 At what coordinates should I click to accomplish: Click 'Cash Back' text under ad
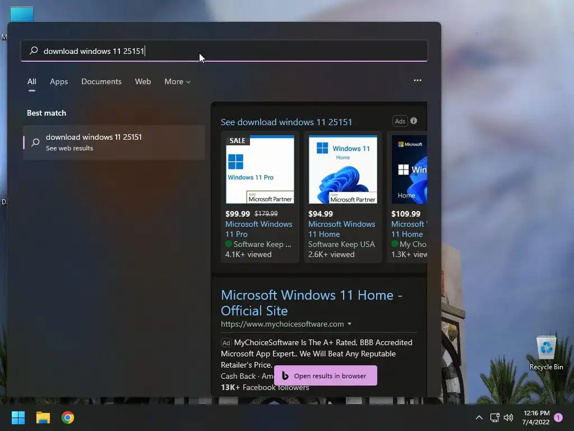(238, 376)
